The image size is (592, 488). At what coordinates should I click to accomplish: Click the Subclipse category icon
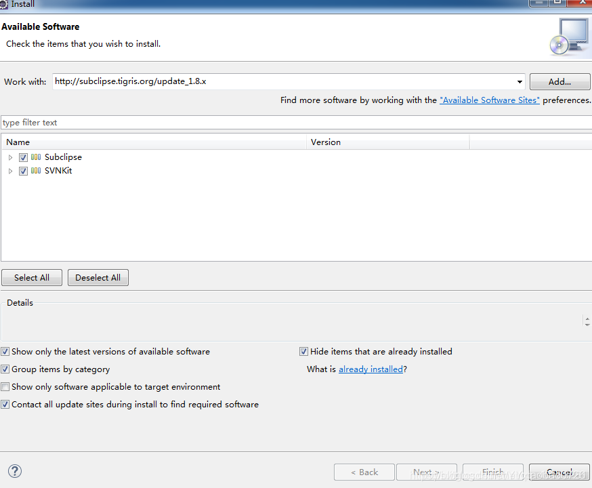coord(36,157)
